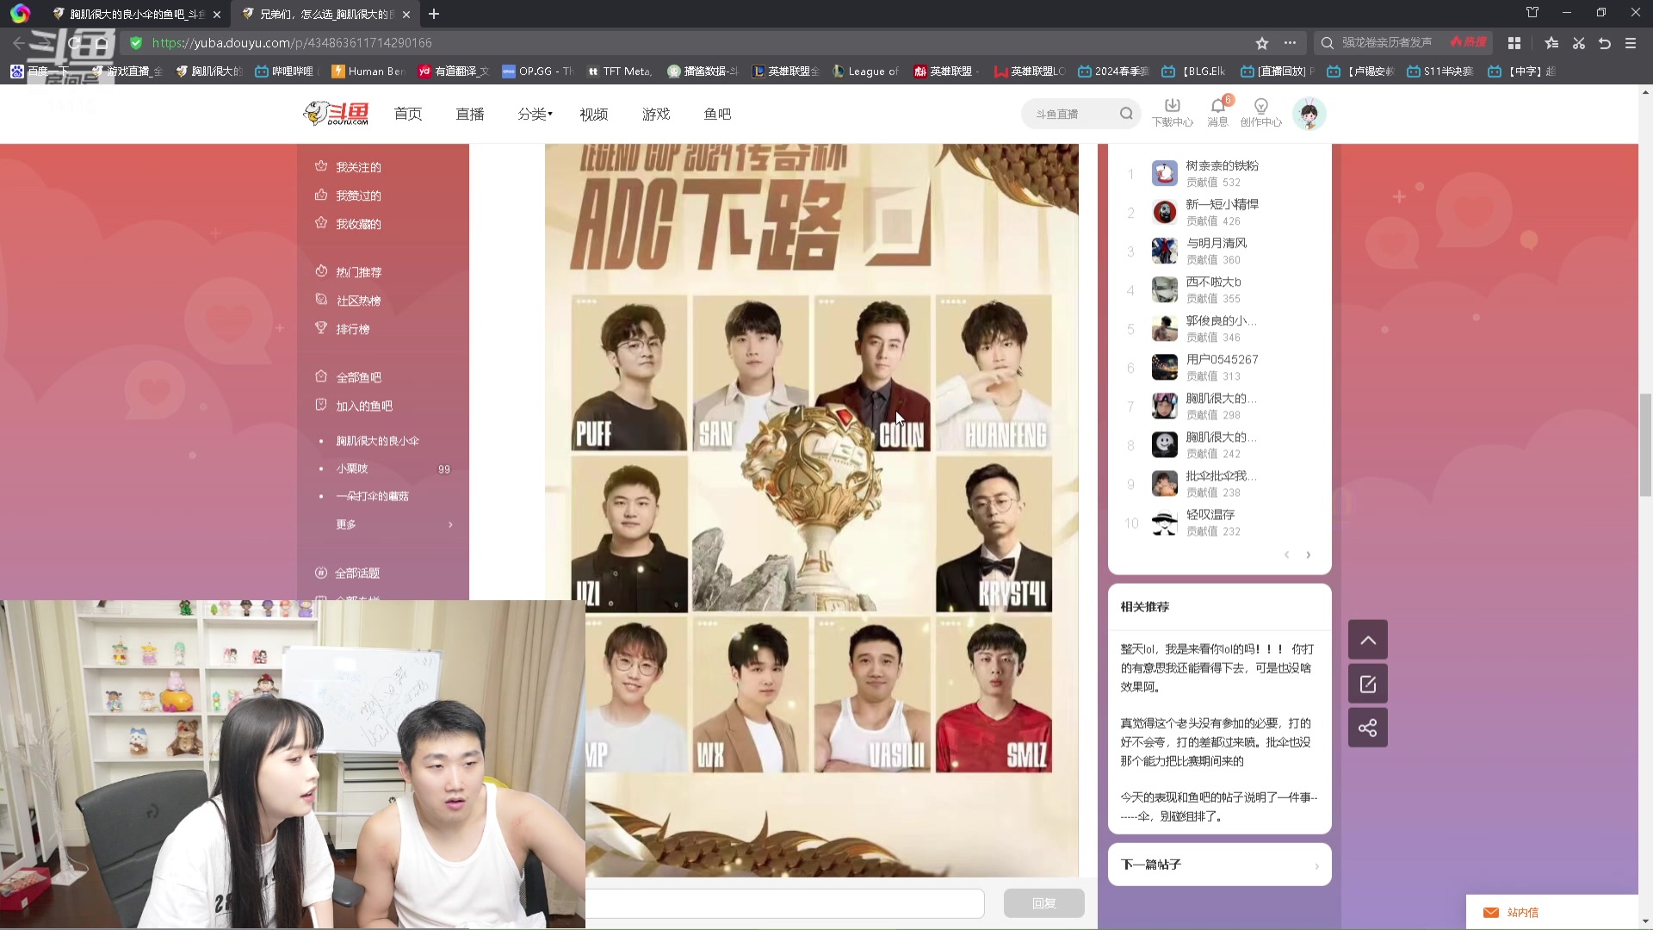Screen dimensions: 1653x930
Task: Open the OP.GG bookmark
Action: pos(537,71)
